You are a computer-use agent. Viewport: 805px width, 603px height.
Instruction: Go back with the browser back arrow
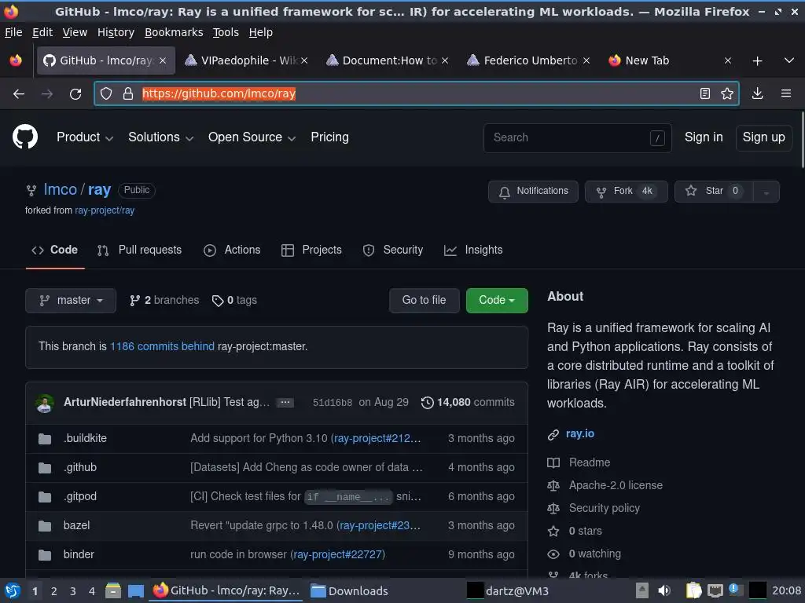[x=19, y=94]
